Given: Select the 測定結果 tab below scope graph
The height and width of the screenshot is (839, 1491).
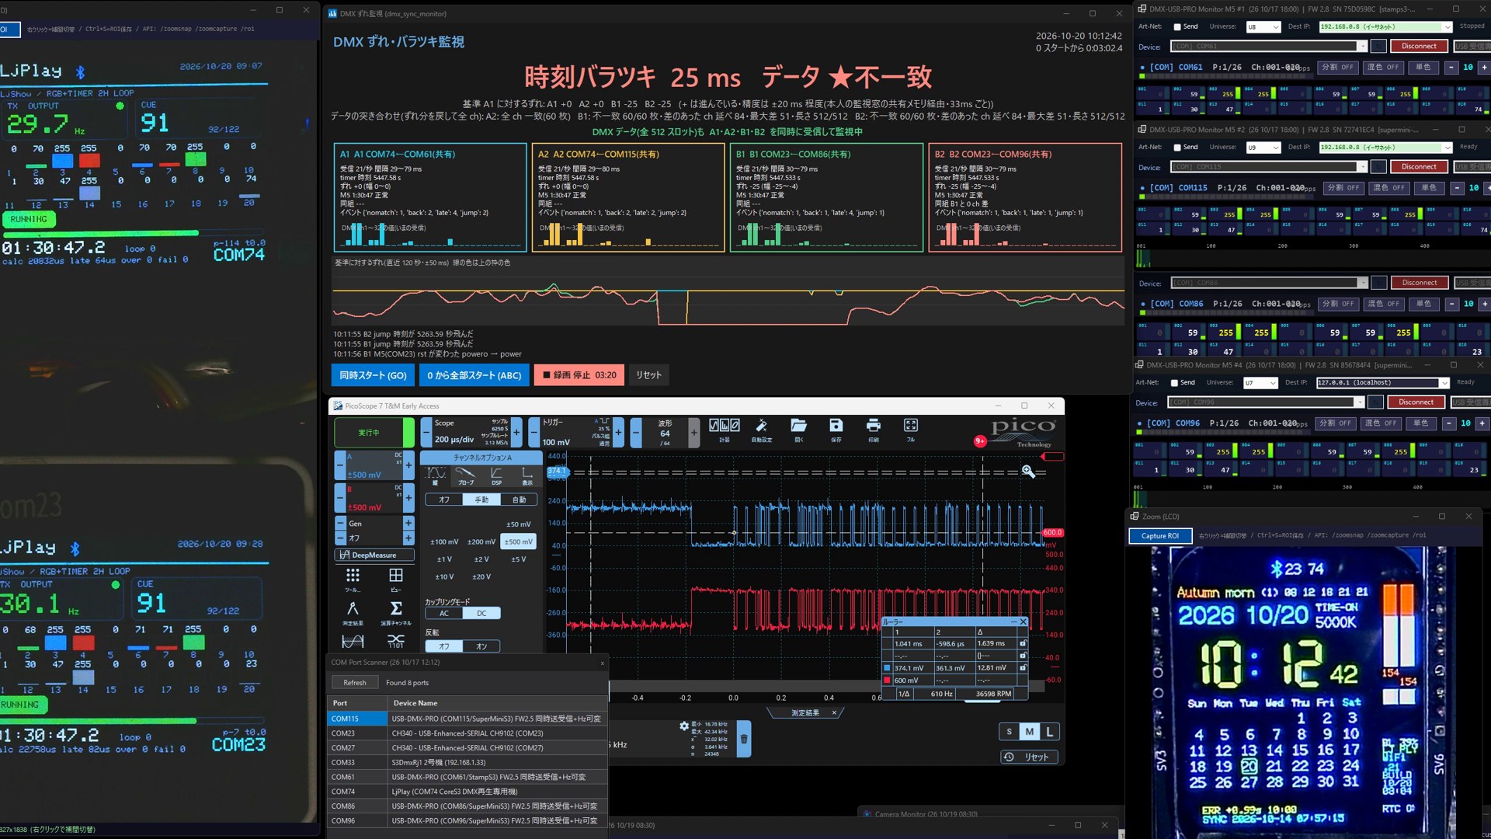Looking at the screenshot, I should pyautogui.click(x=805, y=712).
